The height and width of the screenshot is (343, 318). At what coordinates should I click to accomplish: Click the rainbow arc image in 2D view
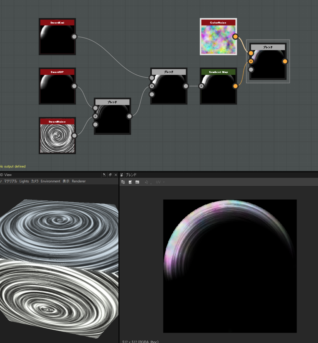coord(230,266)
